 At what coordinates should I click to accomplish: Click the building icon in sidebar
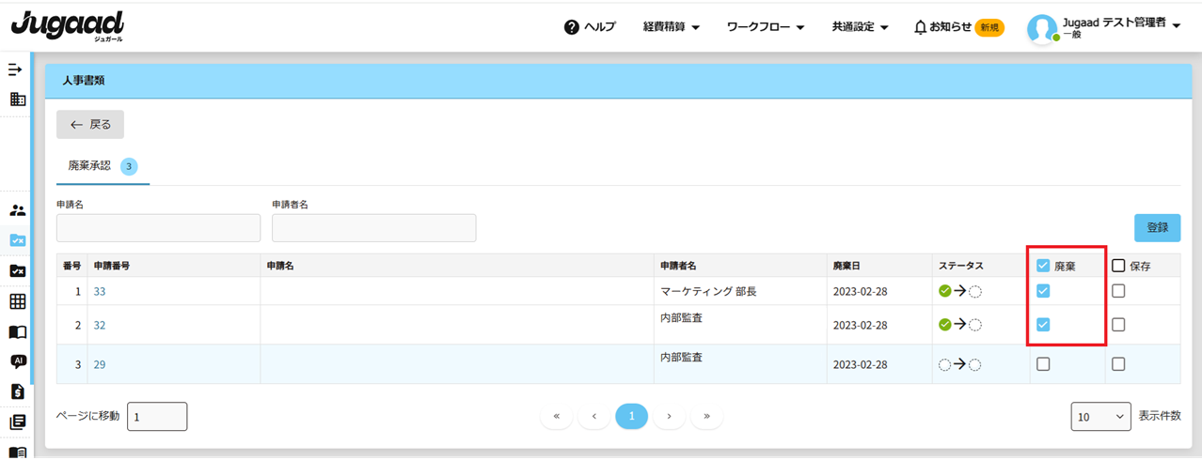pyautogui.click(x=17, y=99)
